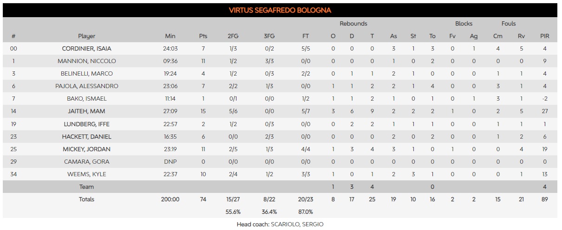
Task: Sort by the Pts column header
Action: [203, 36]
